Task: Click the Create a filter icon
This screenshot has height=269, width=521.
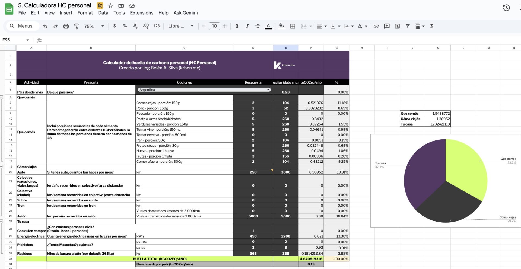Action: coord(408,26)
